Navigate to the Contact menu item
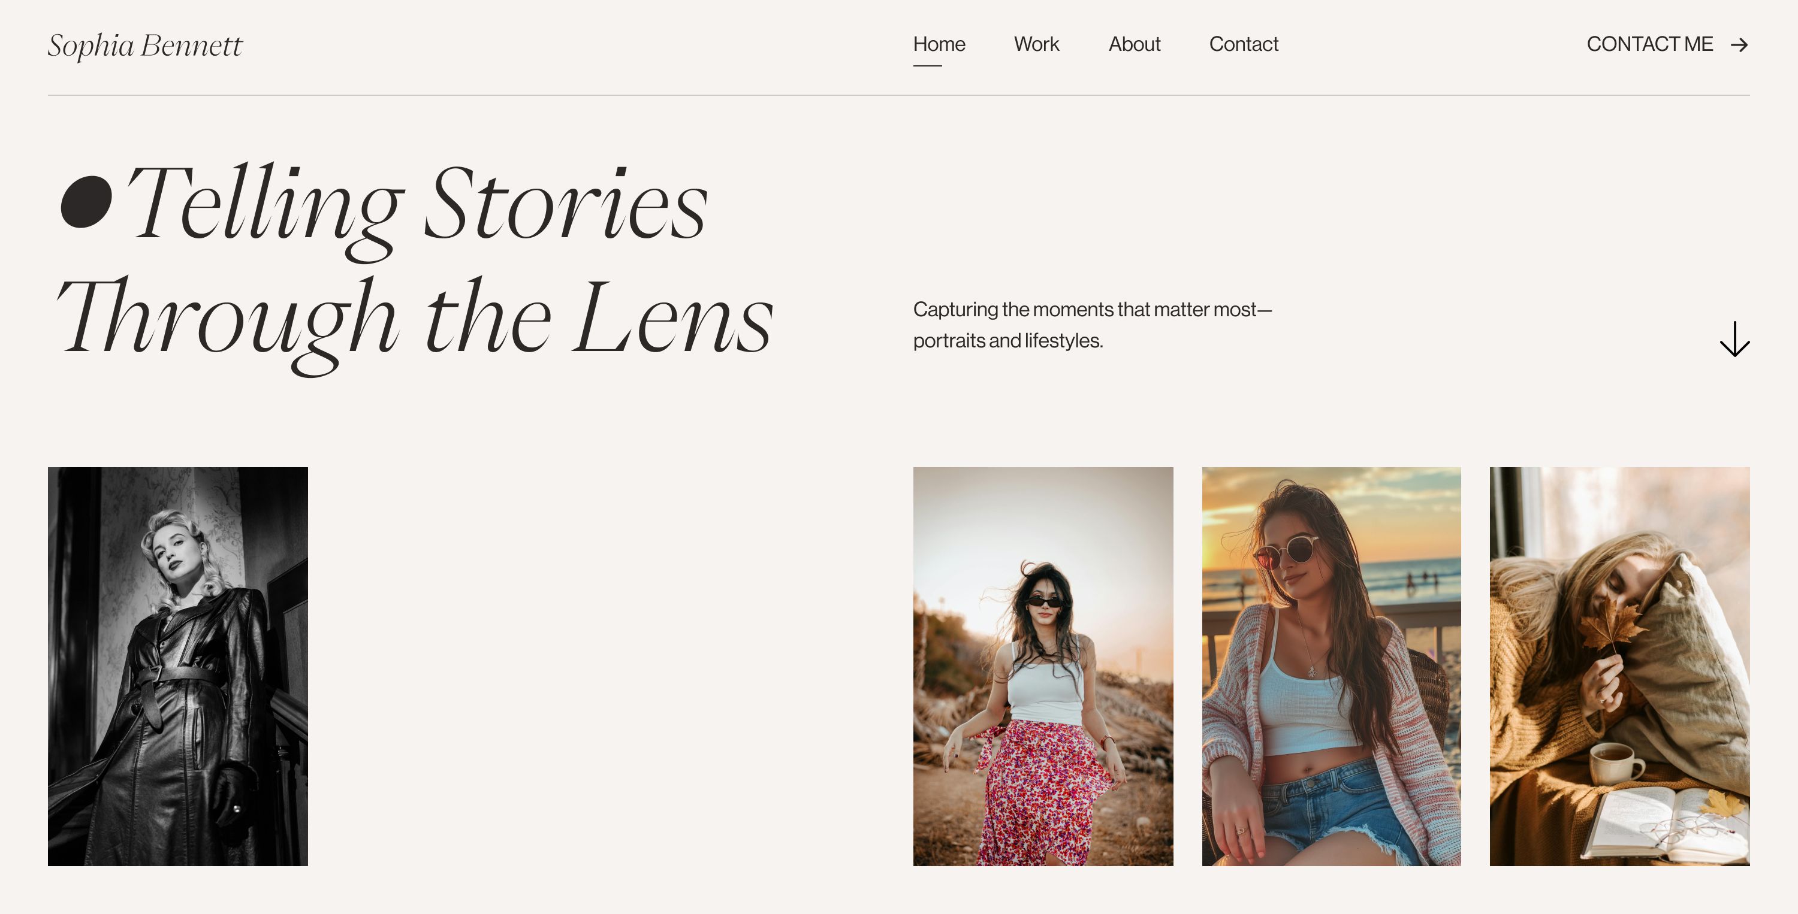The width and height of the screenshot is (1798, 914). [x=1243, y=44]
